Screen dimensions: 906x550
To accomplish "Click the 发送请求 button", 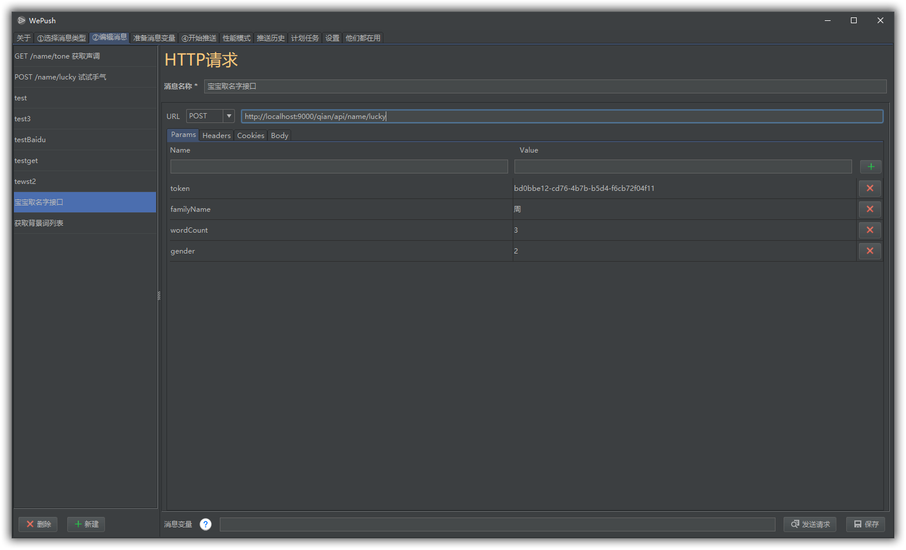I will point(810,524).
